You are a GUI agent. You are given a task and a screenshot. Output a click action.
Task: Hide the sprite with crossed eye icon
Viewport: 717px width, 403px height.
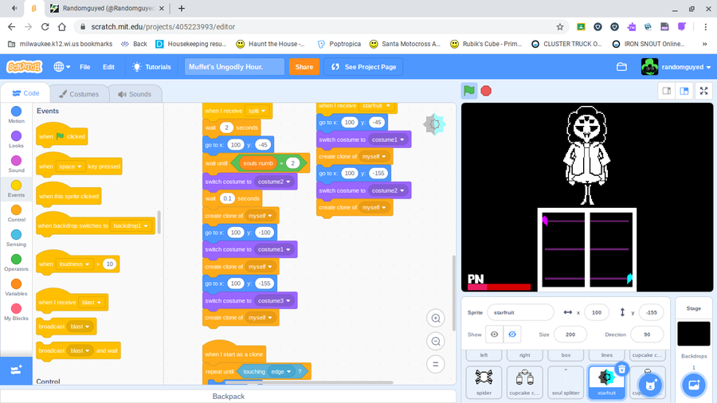pyautogui.click(x=512, y=335)
